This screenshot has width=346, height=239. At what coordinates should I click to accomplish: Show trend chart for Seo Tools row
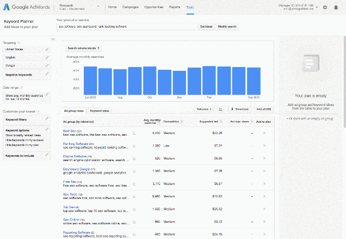(x=135, y=196)
